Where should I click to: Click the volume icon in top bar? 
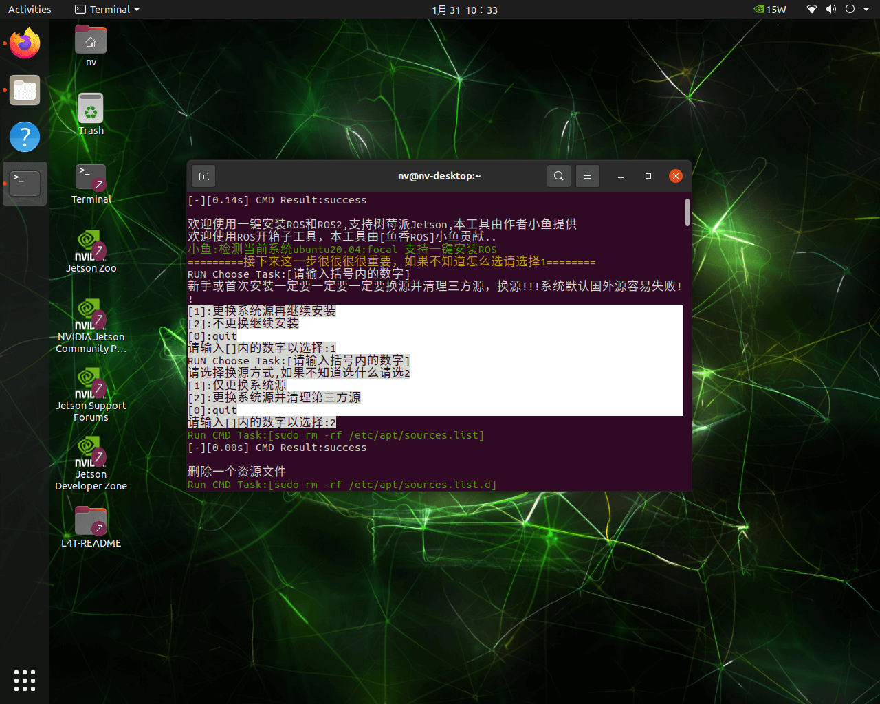(x=831, y=10)
